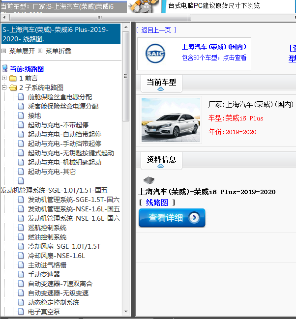Click 菜单折叠 to collapse all menus
This screenshot has height=319, width=296.
coord(59,51)
